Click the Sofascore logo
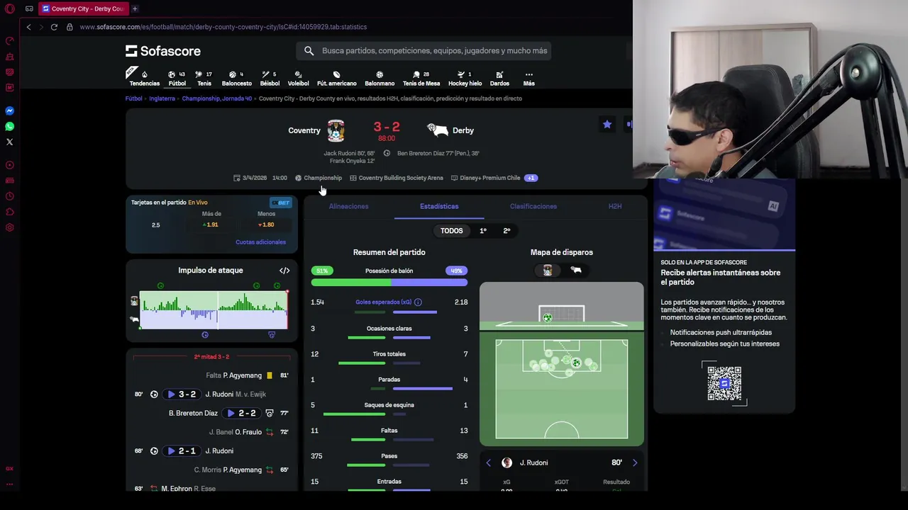The image size is (908, 510). pyautogui.click(x=163, y=51)
